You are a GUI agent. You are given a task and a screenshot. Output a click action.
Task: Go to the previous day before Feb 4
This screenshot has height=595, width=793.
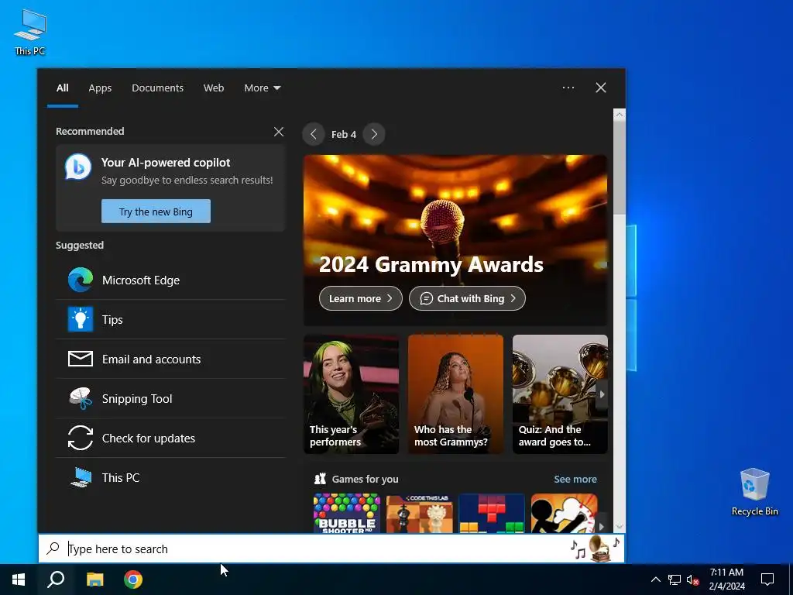click(x=314, y=134)
